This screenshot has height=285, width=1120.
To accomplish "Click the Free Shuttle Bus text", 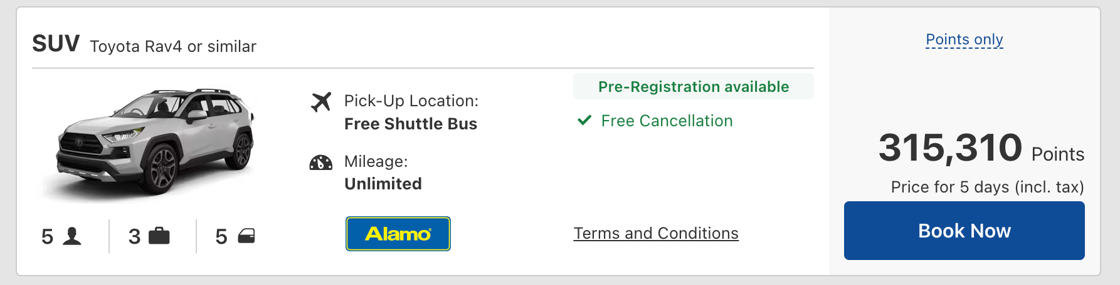I will (411, 124).
